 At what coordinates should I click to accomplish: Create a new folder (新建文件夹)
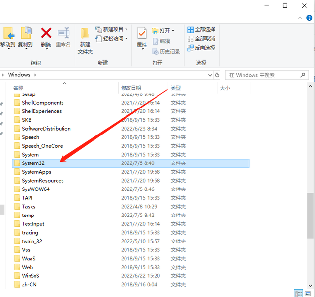(x=85, y=41)
